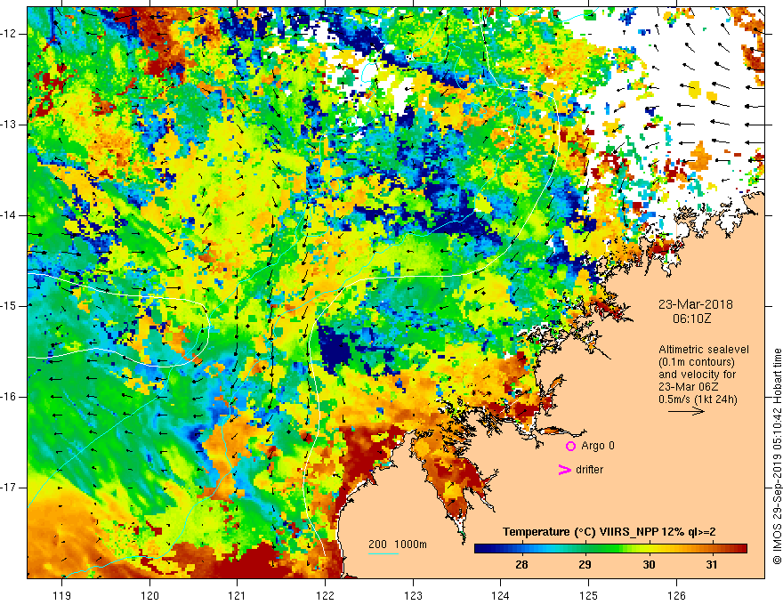Click the longitude axis label '119'
Viewport: 783px width, 605px height.
(62, 595)
